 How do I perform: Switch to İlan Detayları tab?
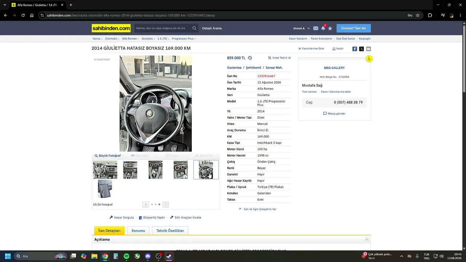(x=109, y=230)
